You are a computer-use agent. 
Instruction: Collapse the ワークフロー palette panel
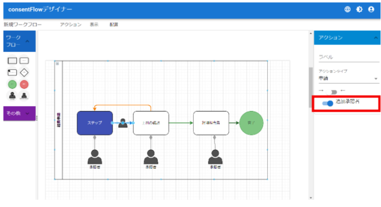click(27, 41)
